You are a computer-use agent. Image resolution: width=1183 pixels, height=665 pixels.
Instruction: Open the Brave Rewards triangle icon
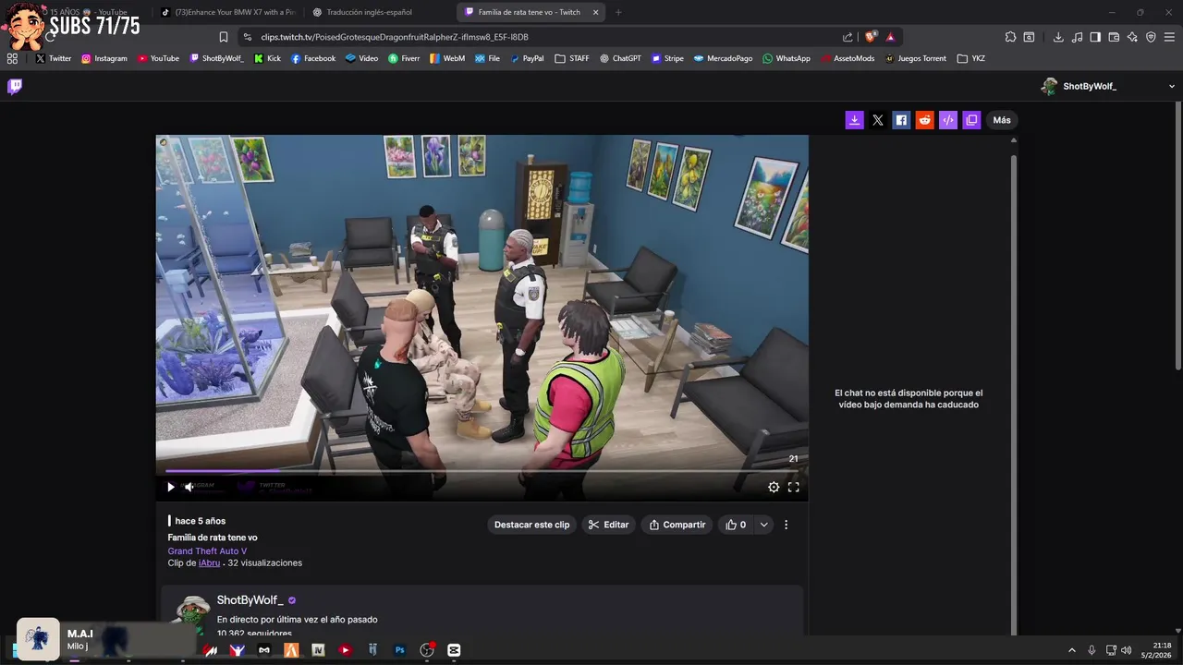(890, 37)
